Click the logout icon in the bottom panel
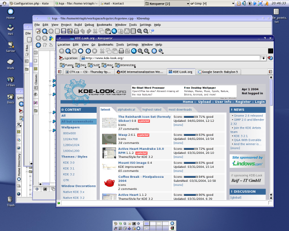This screenshot has height=231, width=289. tap(172, 228)
